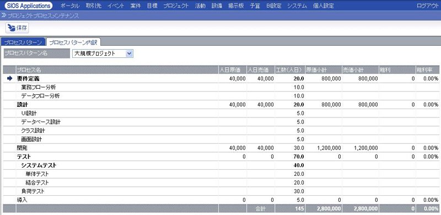Select the 導入 process row
Screen dimensions: 441x215
pos(221,200)
